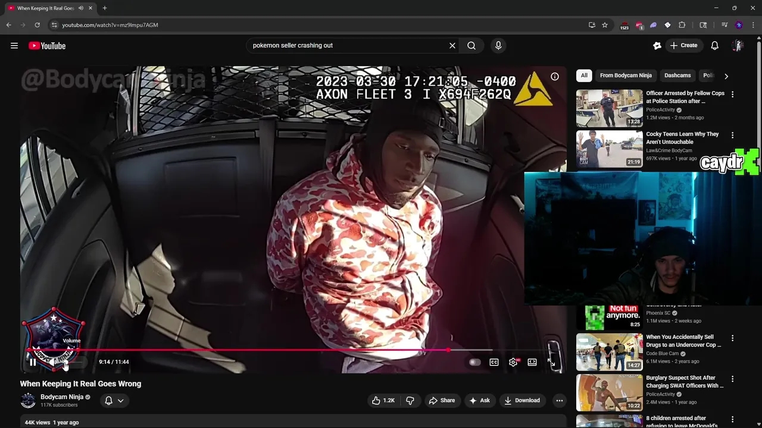Open media controls music icon
This screenshot has height=428, width=762.
pos(724,25)
